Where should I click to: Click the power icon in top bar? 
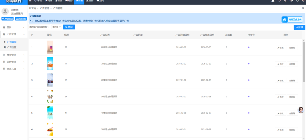point(304,1)
